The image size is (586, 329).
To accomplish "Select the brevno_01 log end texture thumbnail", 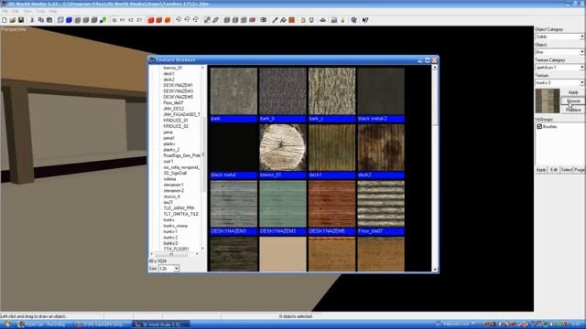I will tap(283, 148).
